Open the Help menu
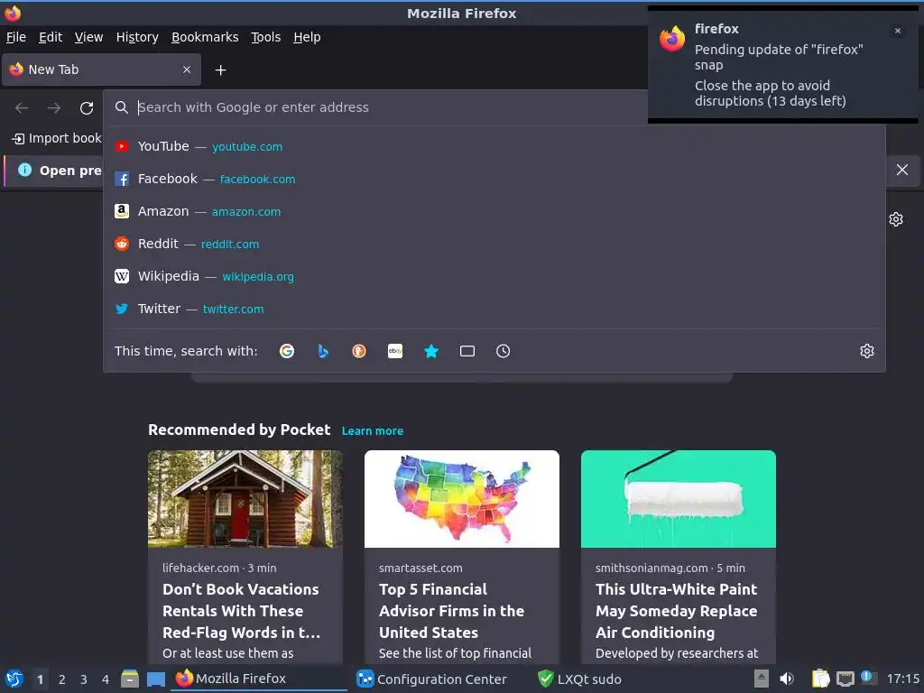 (307, 37)
